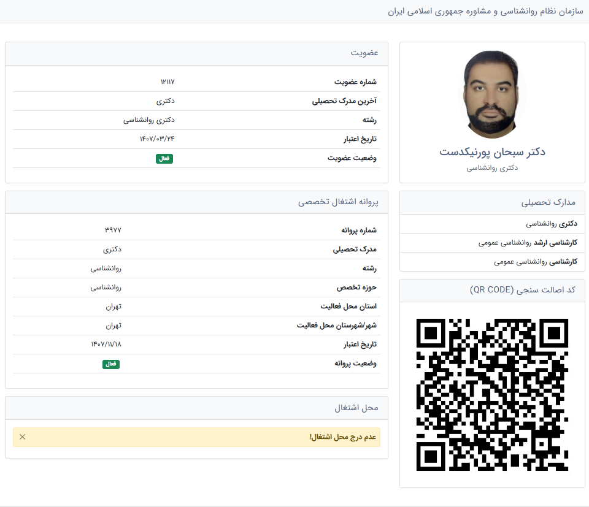Click "روانشناسی" in the "حوزه تخصص" row
This screenshot has height=507, width=589.
pos(106,288)
